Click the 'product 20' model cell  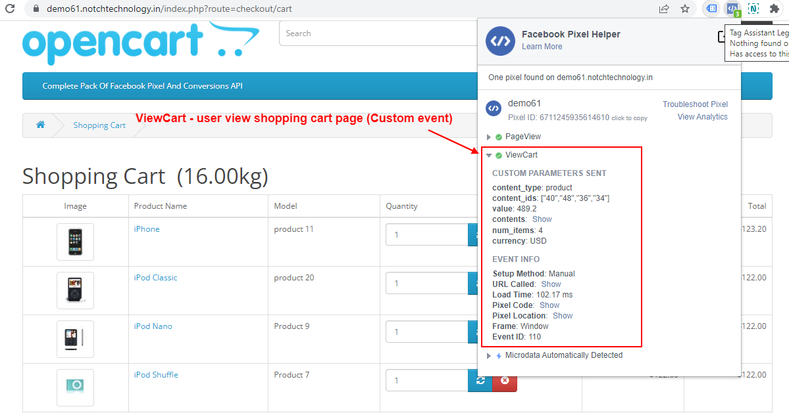(x=294, y=278)
